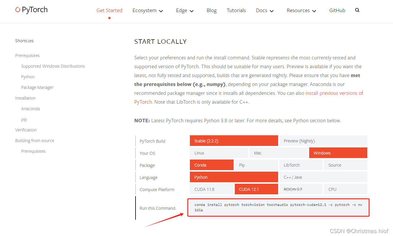The image size is (393, 236).
Task: Expand the Edge dropdown menu
Action: click(x=185, y=10)
